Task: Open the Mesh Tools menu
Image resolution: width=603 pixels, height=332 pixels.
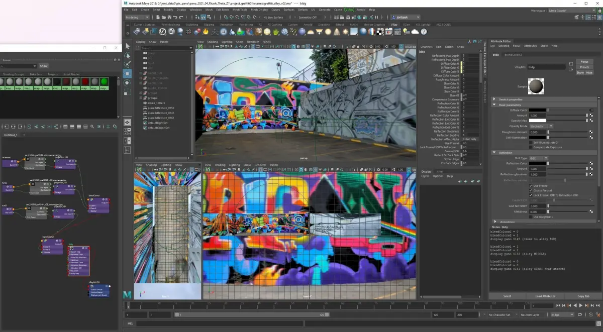Action: click(239, 10)
